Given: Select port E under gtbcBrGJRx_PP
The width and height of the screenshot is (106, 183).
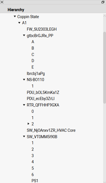Looking at the screenshot, I should tap(33, 67).
